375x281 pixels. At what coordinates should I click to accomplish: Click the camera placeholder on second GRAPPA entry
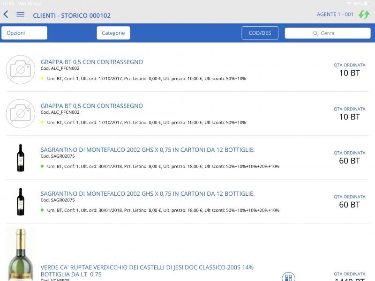click(x=20, y=114)
